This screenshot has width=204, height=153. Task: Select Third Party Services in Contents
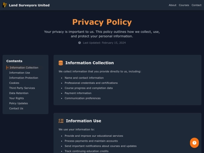click(x=22, y=88)
